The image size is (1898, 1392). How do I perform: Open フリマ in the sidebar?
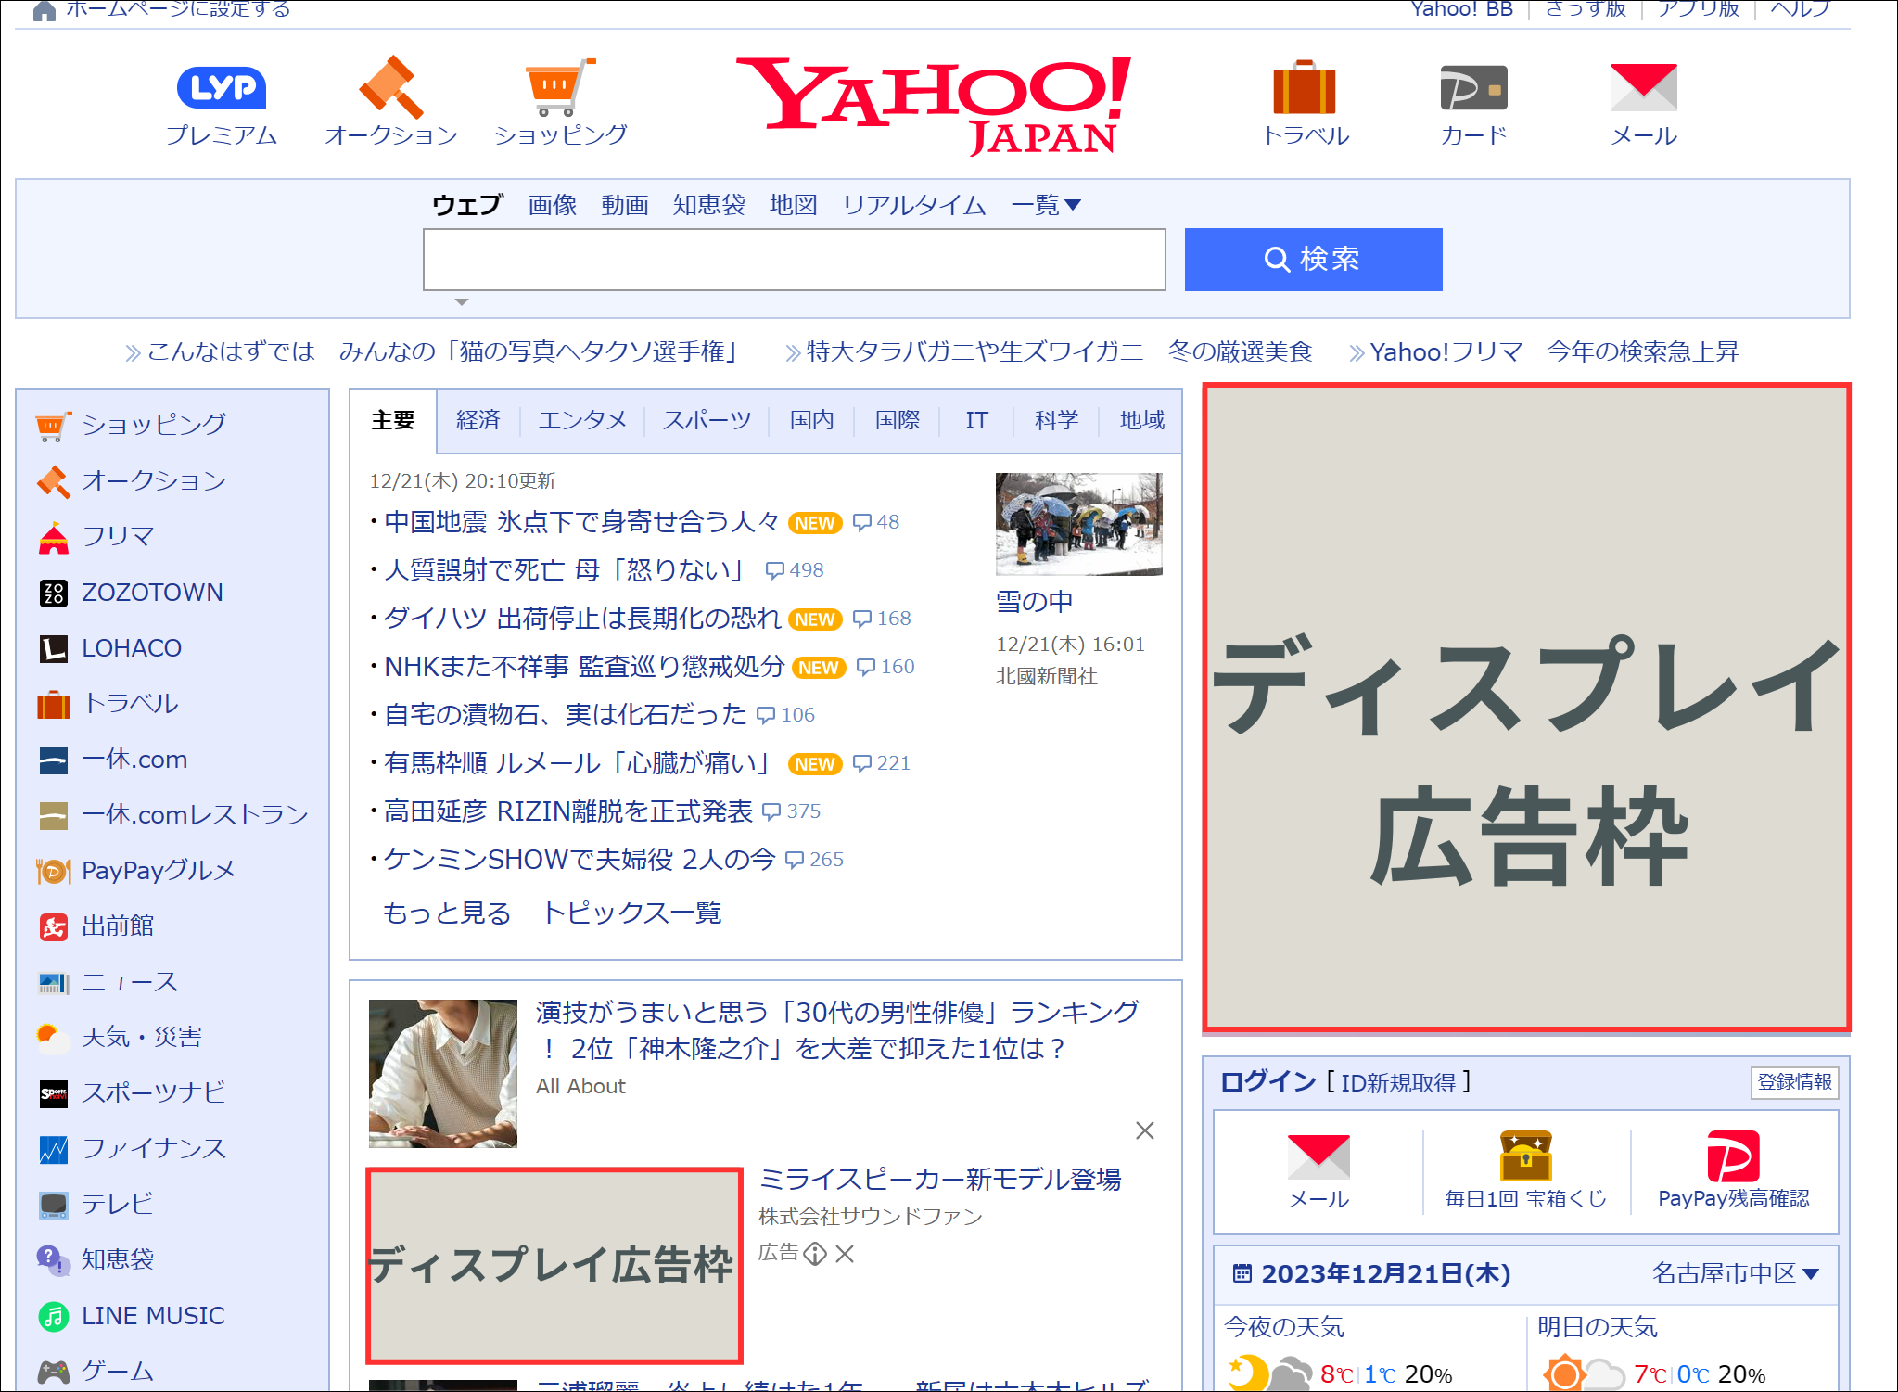[117, 537]
